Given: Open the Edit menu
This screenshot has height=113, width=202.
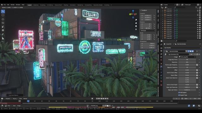Looking at the screenshot, I should pyautogui.click(x=8, y=5).
